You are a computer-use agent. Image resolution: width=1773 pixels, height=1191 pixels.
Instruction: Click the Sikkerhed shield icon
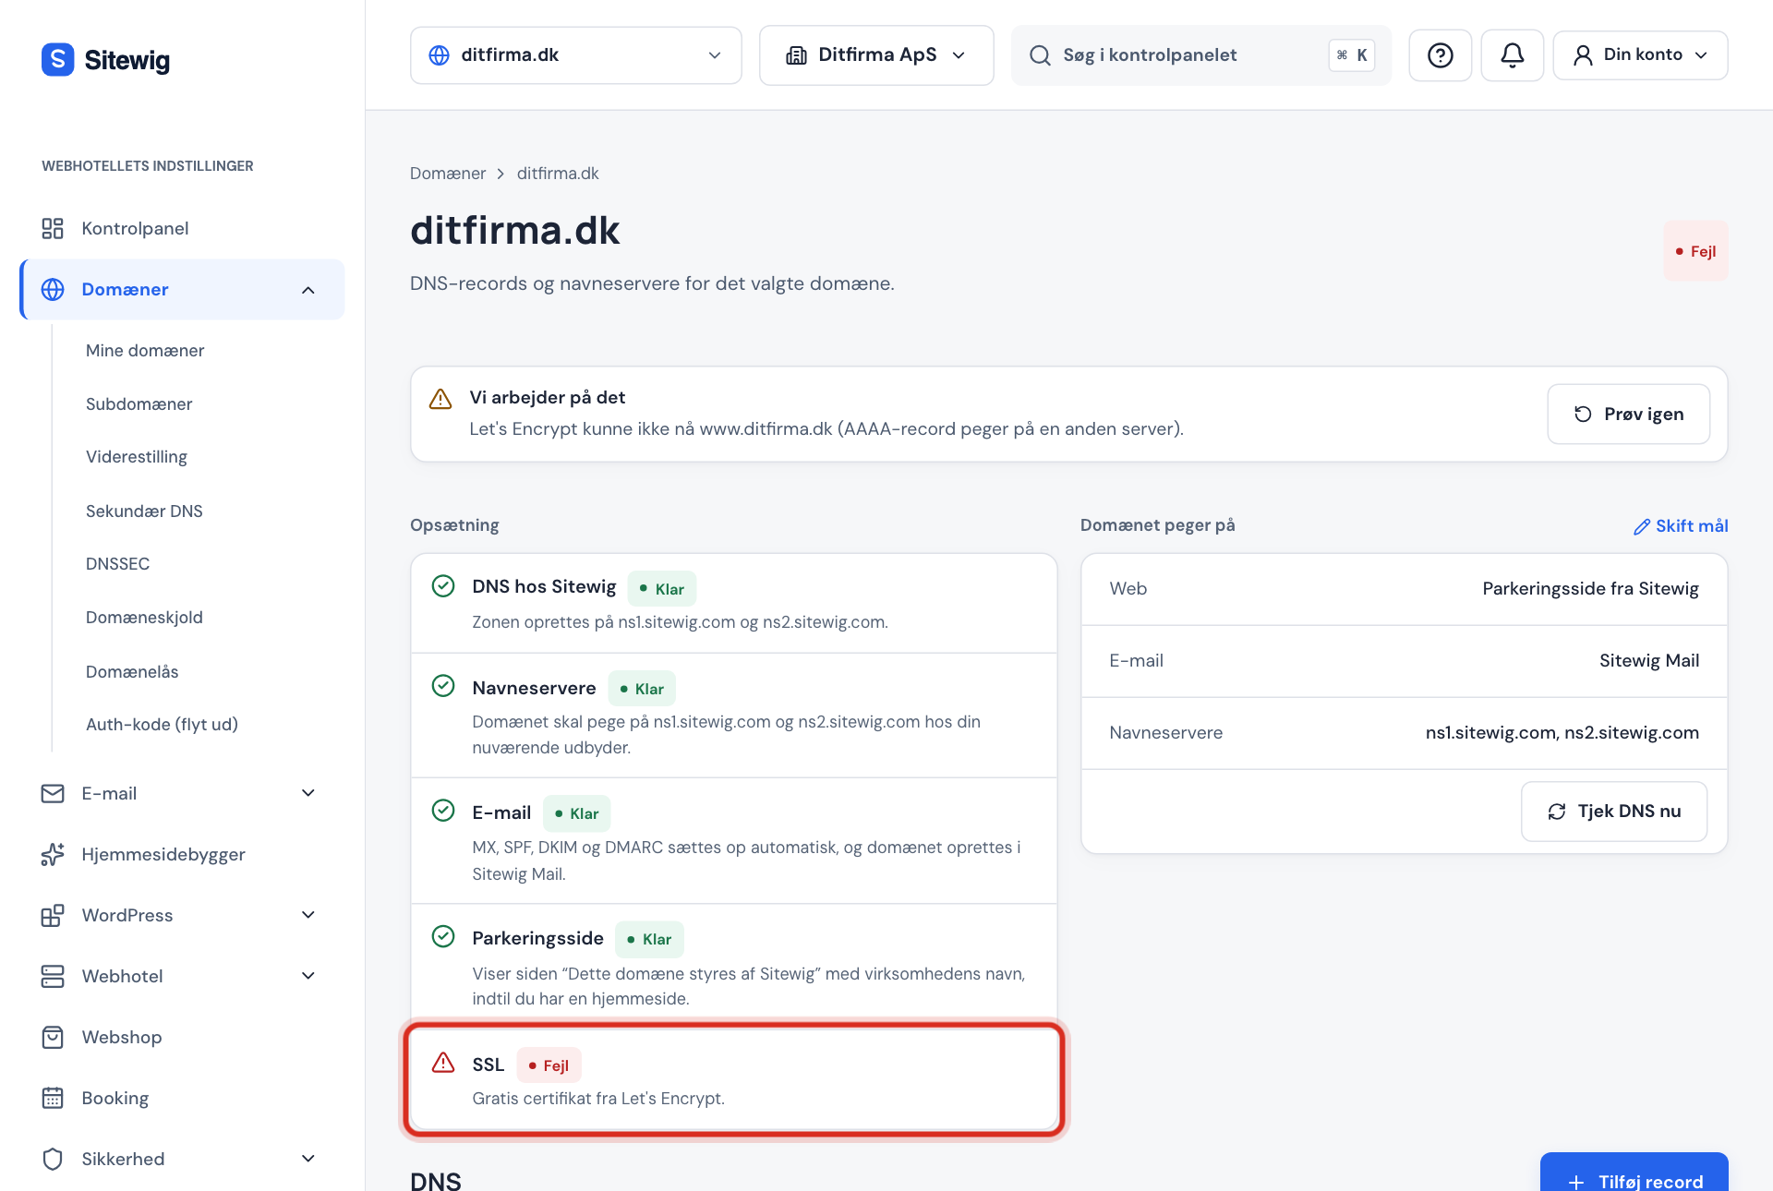[53, 1159]
